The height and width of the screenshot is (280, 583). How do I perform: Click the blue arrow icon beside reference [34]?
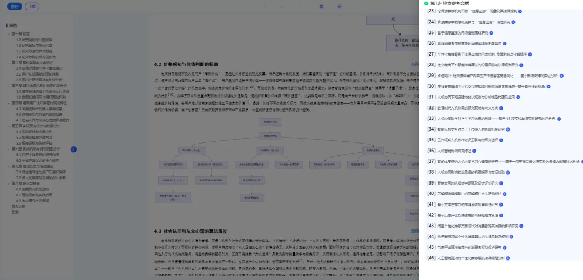point(507,129)
